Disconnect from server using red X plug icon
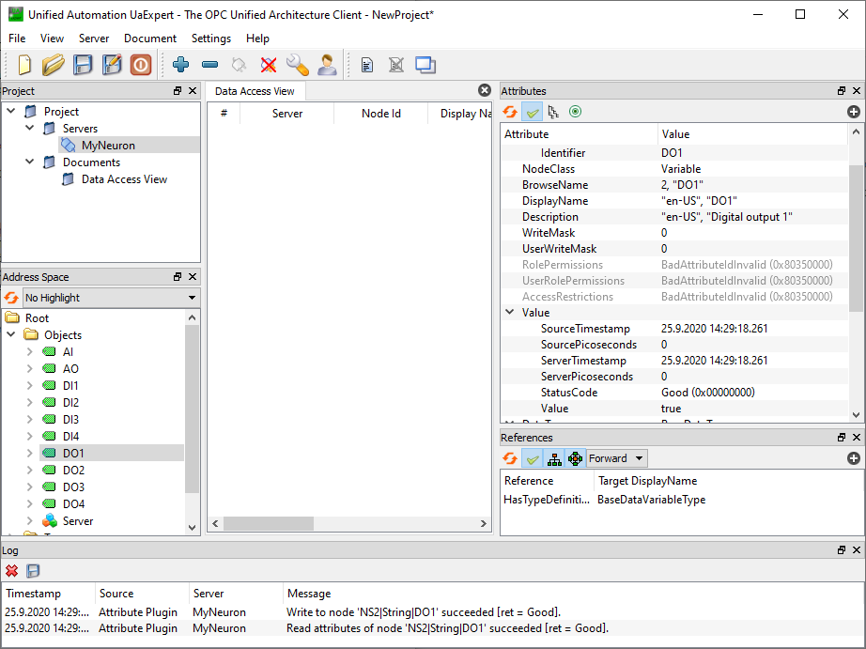The width and height of the screenshot is (866, 649). (269, 65)
